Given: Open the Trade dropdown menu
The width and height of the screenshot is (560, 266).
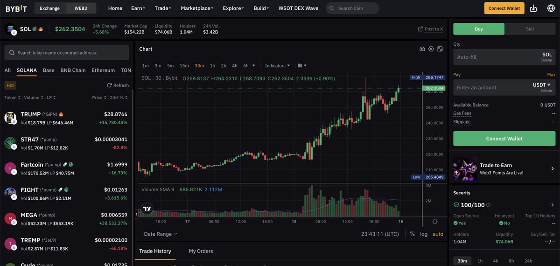Looking at the screenshot, I should point(163,8).
